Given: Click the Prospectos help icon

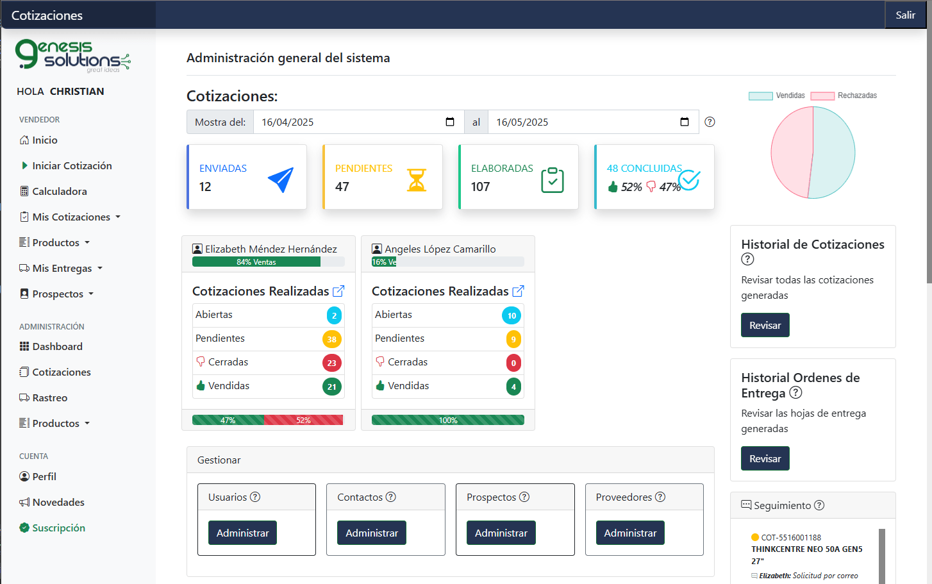Looking at the screenshot, I should point(524,497).
